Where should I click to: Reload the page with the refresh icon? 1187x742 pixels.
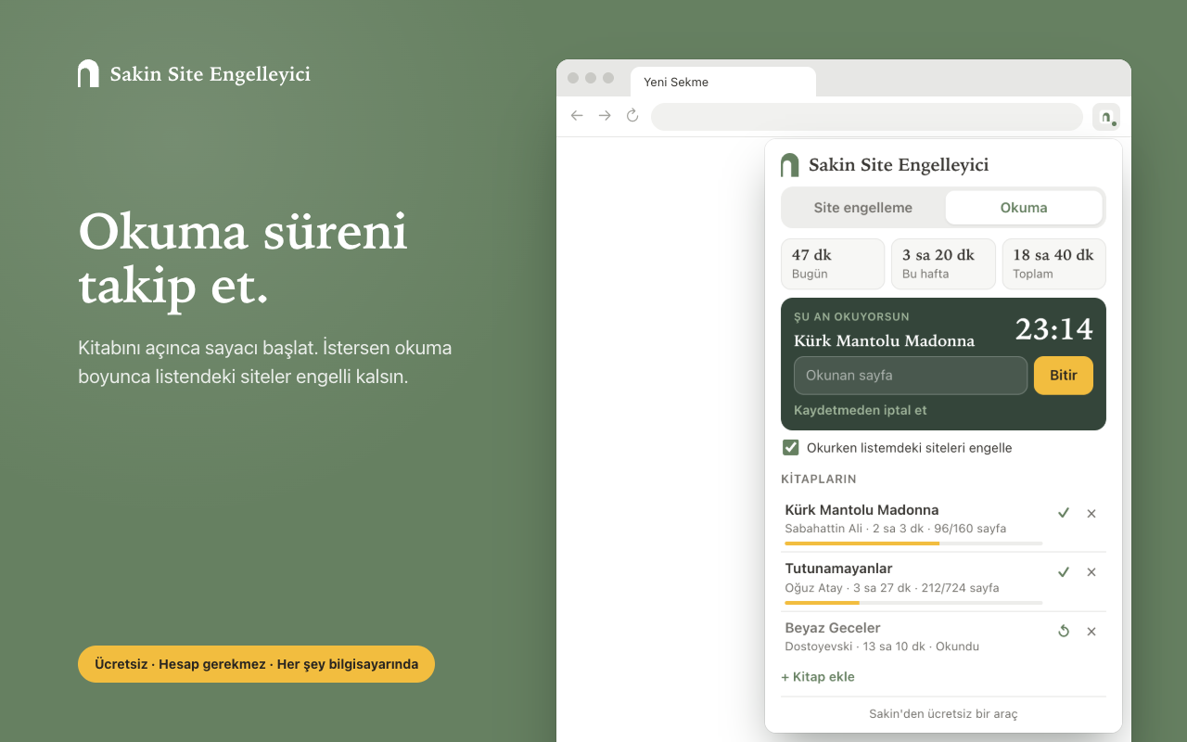632,116
